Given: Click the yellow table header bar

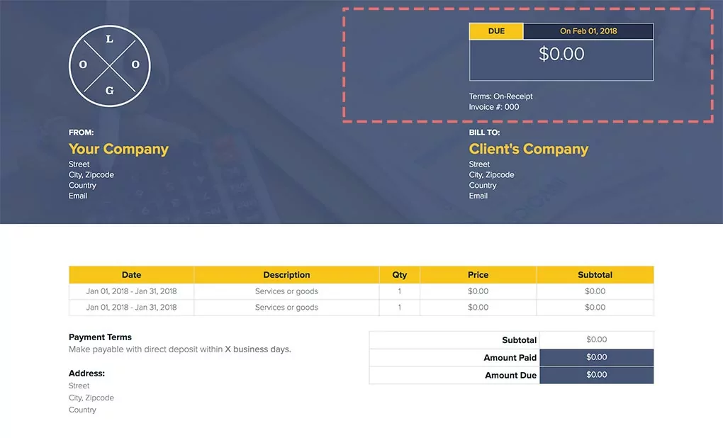Looking at the screenshot, I should (361, 274).
